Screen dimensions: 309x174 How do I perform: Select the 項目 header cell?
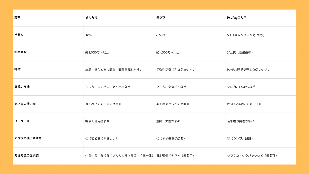17,18
